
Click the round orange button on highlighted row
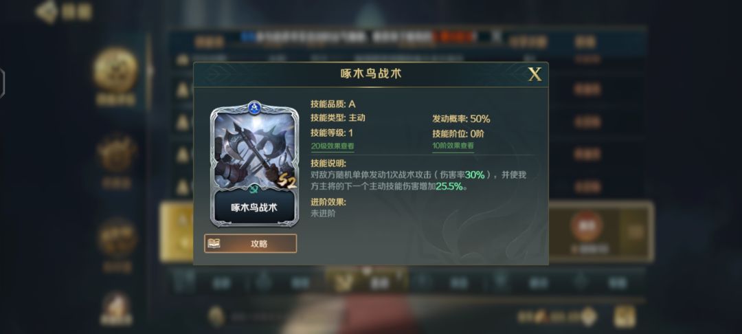[586, 226]
